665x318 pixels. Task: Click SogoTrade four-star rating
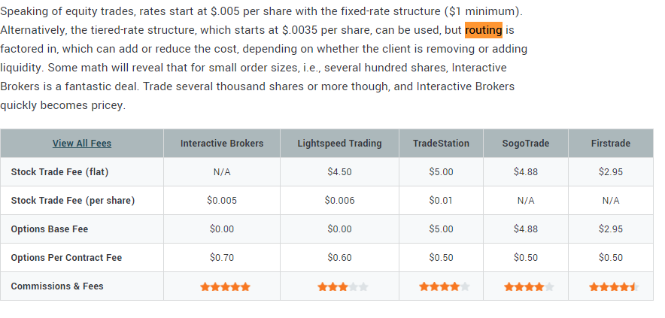529,287
